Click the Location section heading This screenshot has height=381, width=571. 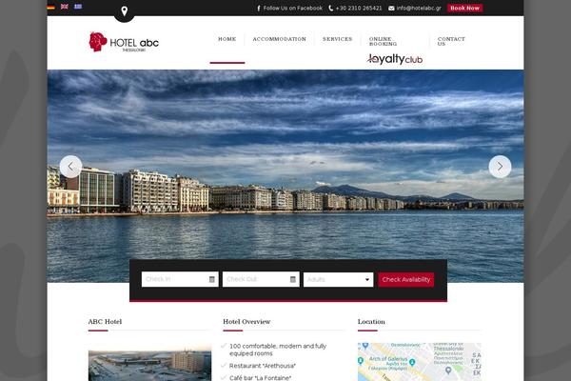(x=371, y=322)
